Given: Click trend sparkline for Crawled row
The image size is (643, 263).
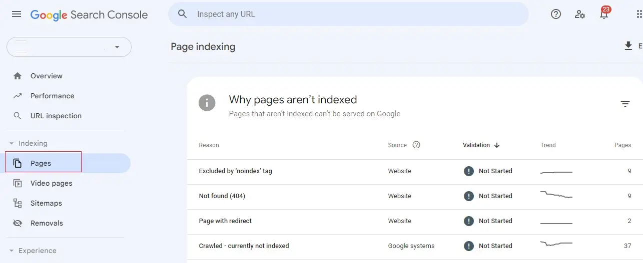Looking at the screenshot, I should pos(556,244).
